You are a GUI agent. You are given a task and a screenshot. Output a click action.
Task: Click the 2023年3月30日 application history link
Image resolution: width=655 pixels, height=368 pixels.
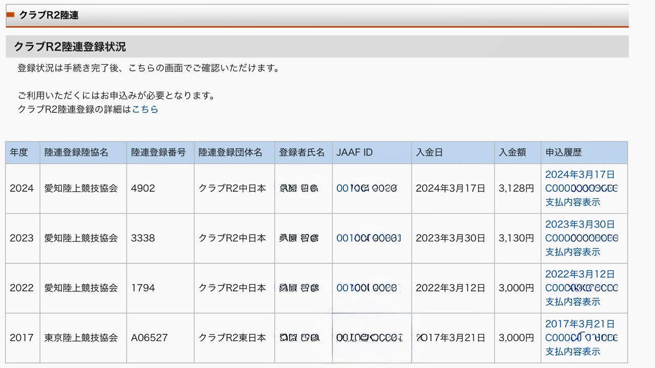(x=580, y=224)
